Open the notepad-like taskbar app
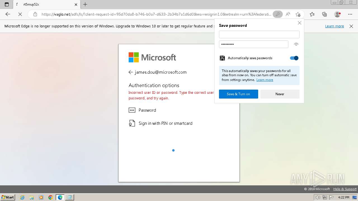 [x=69, y=197]
